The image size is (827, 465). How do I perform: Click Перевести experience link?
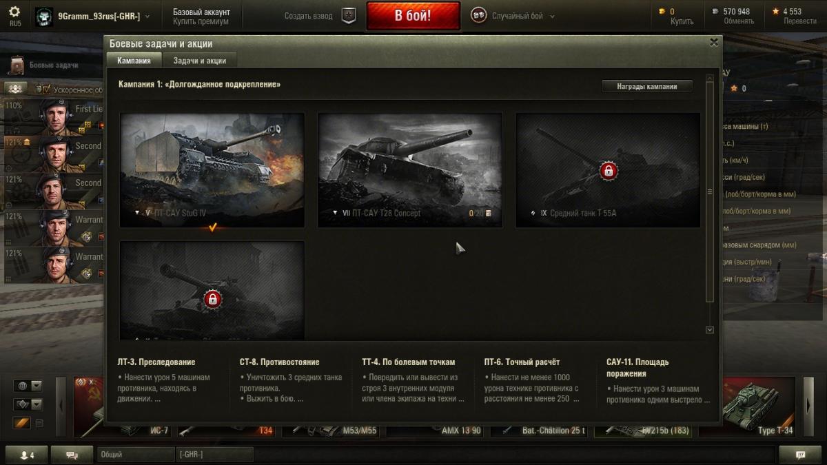click(x=800, y=21)
